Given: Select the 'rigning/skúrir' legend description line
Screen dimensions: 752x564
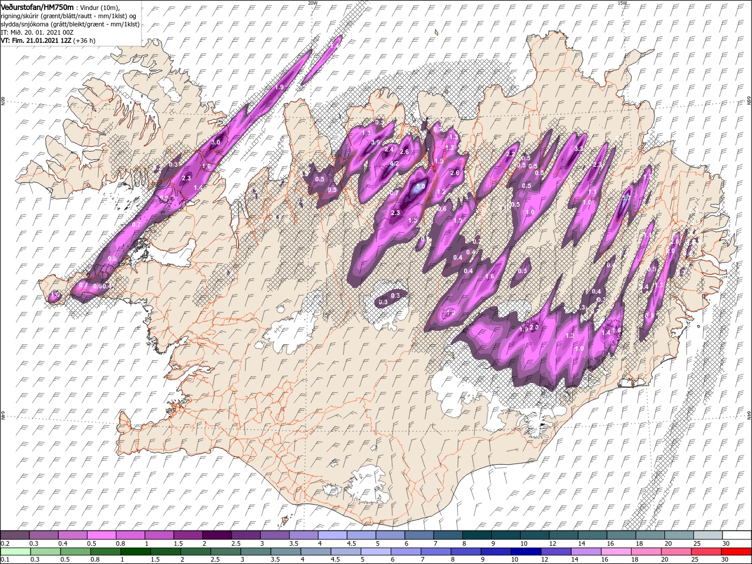Looking at the screenshot, I should click(69, 15).
